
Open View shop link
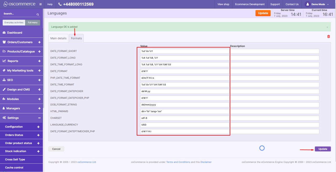point(223,4)
